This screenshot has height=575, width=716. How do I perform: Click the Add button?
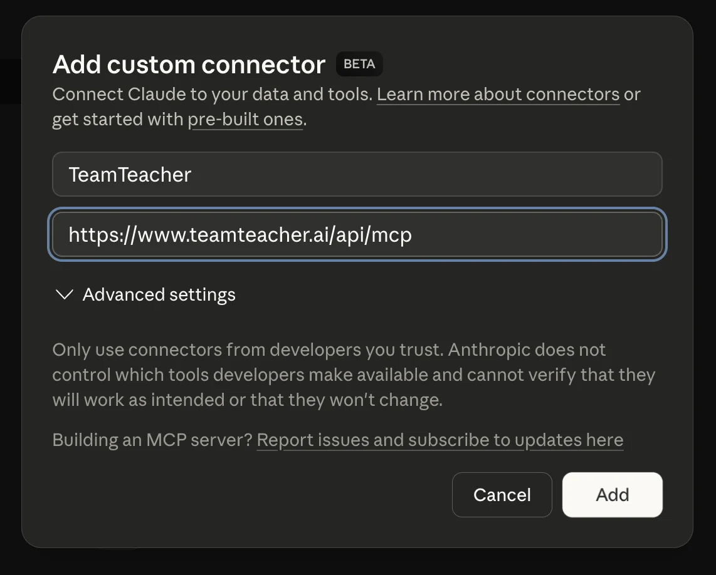pos(612,495)
